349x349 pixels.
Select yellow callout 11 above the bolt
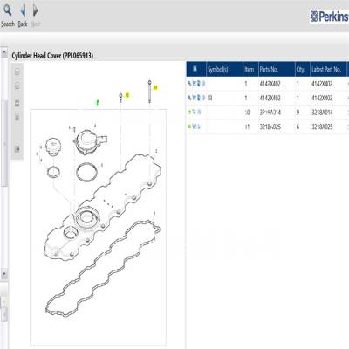point(155,87)
